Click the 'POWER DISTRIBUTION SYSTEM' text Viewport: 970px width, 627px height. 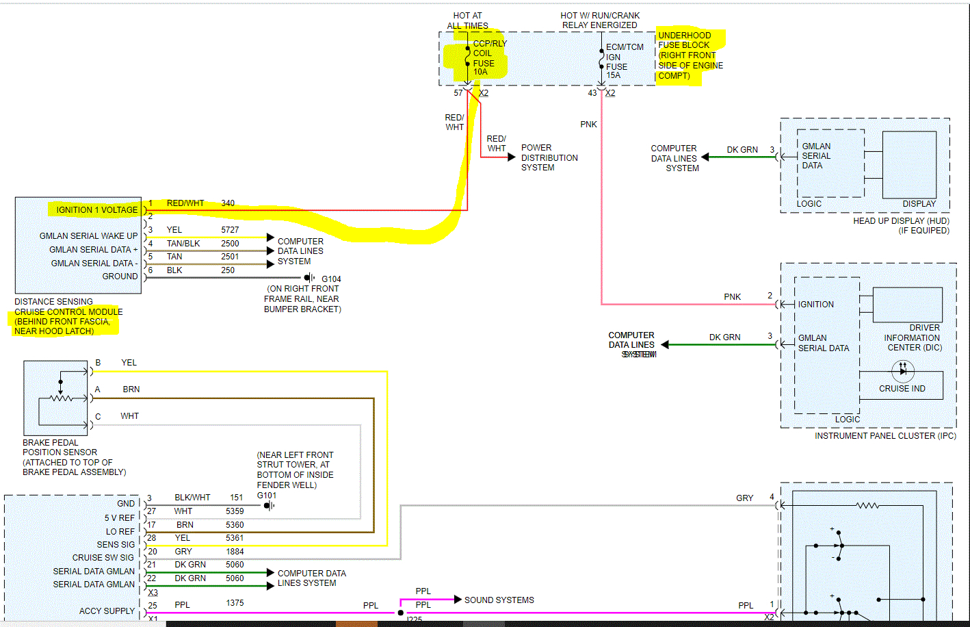point(549,157)
